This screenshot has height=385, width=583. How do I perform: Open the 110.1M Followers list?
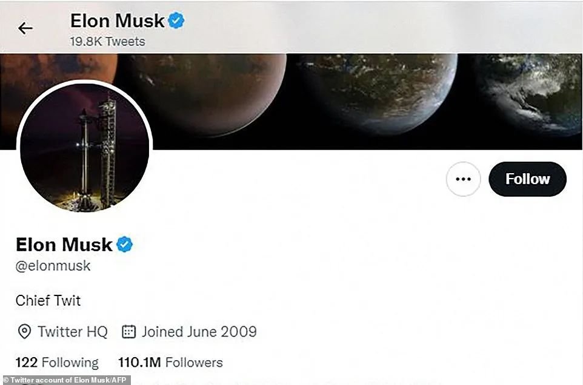tap(170, 363)
